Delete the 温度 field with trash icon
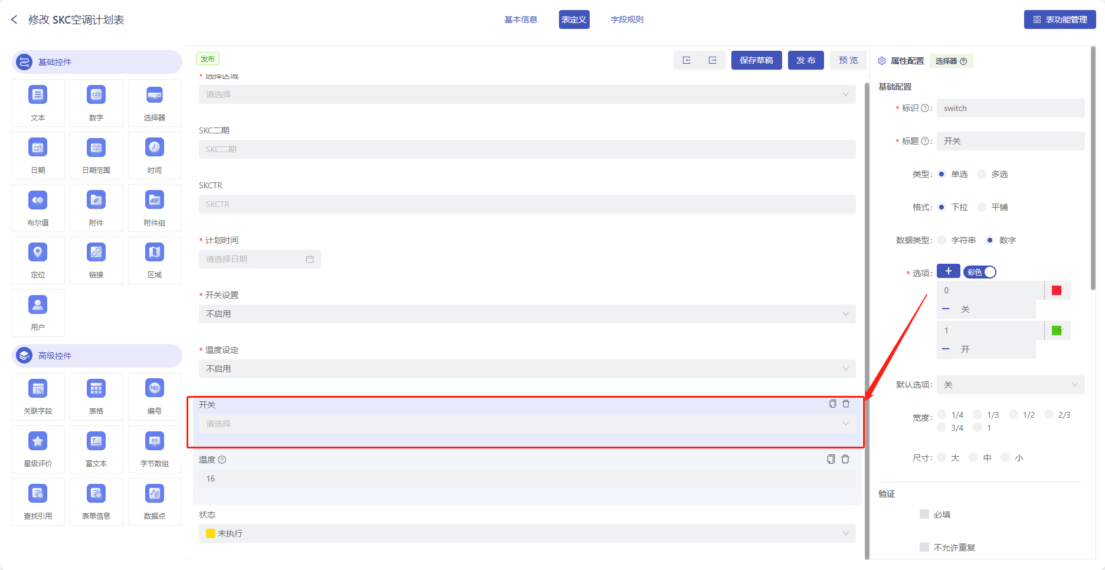The image size is (1105, 570). (845, 459)
